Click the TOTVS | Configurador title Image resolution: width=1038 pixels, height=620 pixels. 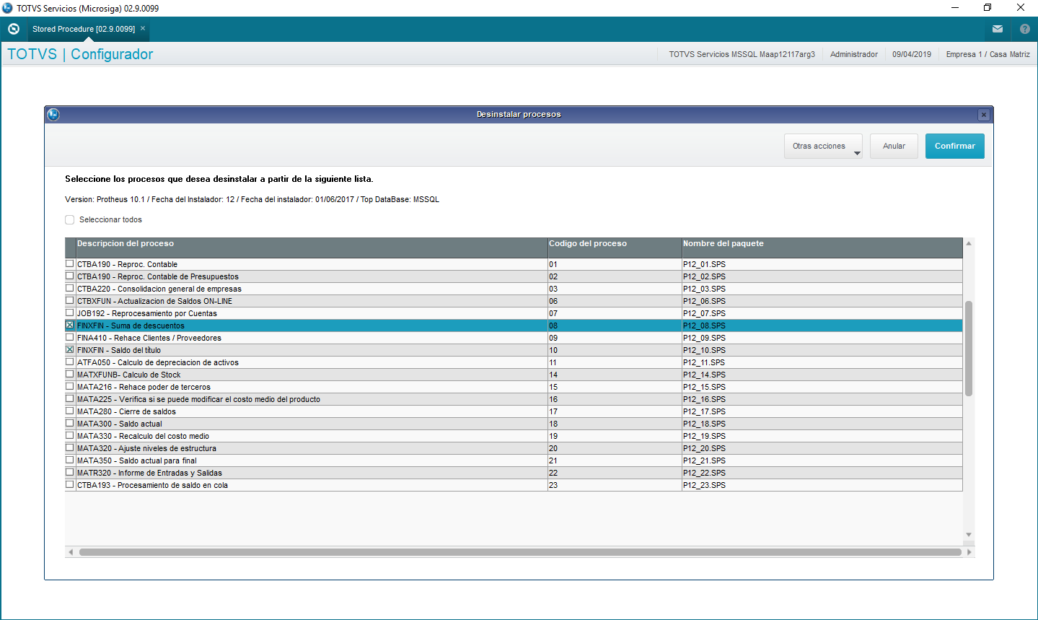80,54
